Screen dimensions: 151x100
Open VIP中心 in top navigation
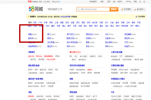point(129,2)
